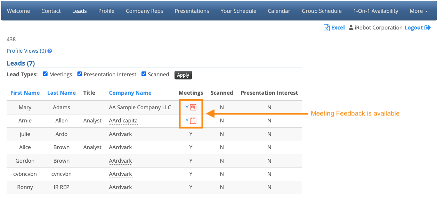Click the Logout arrow icon
The height and width of the screenshot is (214, 437).
point(428,28)
